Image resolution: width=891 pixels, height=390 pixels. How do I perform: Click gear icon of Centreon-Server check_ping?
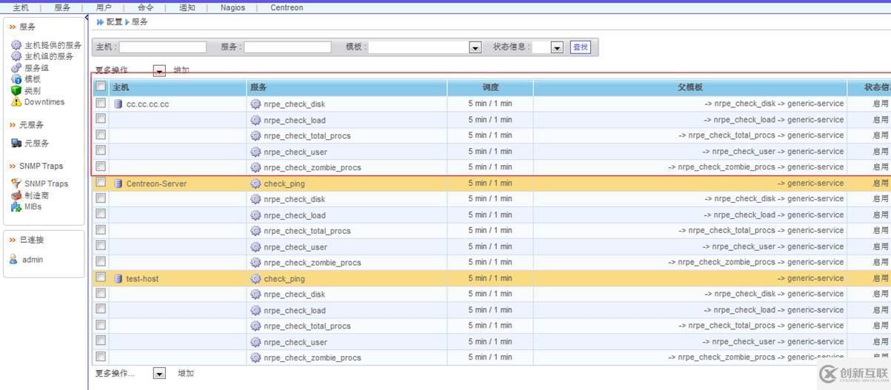(x=256, y=184)
